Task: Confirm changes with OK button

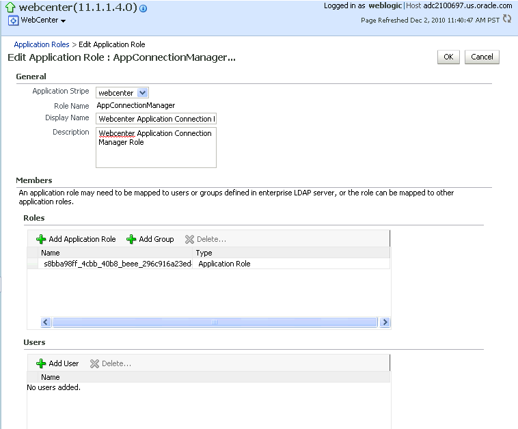Action: tap(448, 57)
